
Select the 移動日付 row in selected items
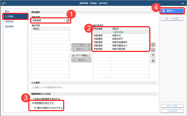point(121,35)
